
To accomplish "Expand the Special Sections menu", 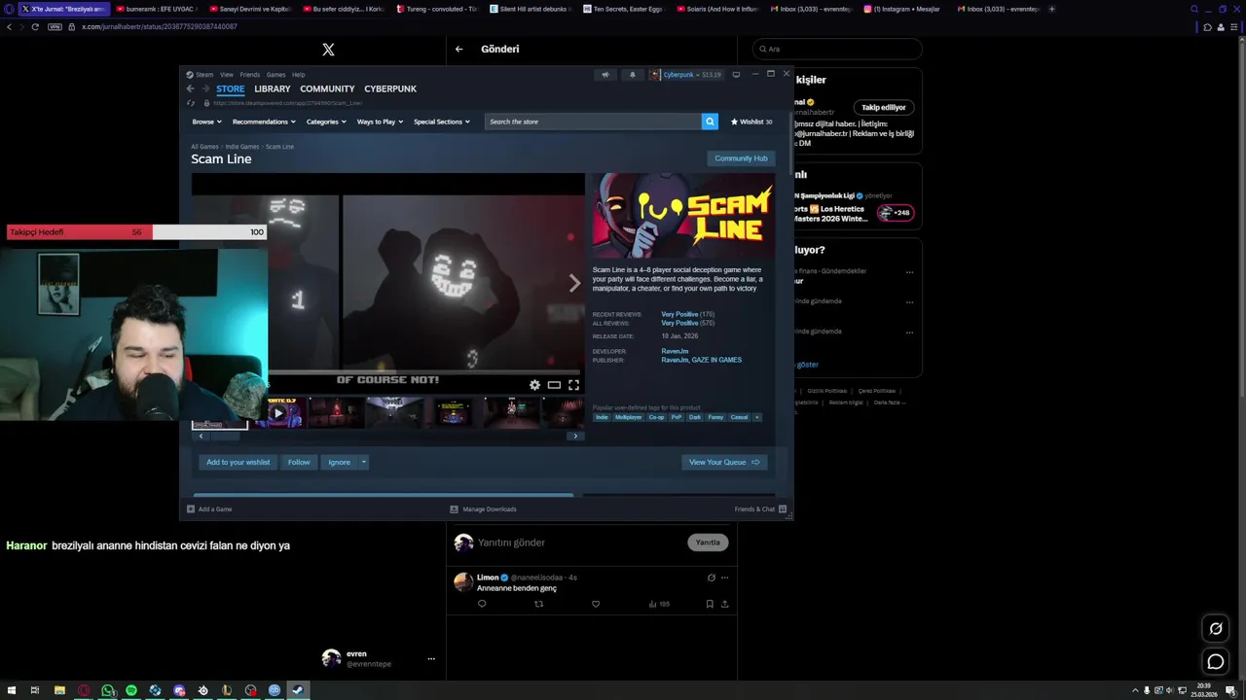I will (x=442, y=122).
